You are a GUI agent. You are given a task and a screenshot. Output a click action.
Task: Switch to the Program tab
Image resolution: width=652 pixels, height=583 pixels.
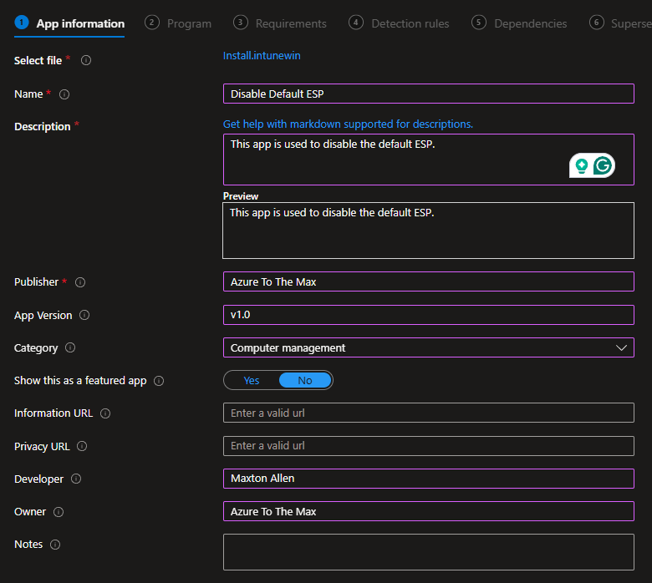(x=179, y=23)
